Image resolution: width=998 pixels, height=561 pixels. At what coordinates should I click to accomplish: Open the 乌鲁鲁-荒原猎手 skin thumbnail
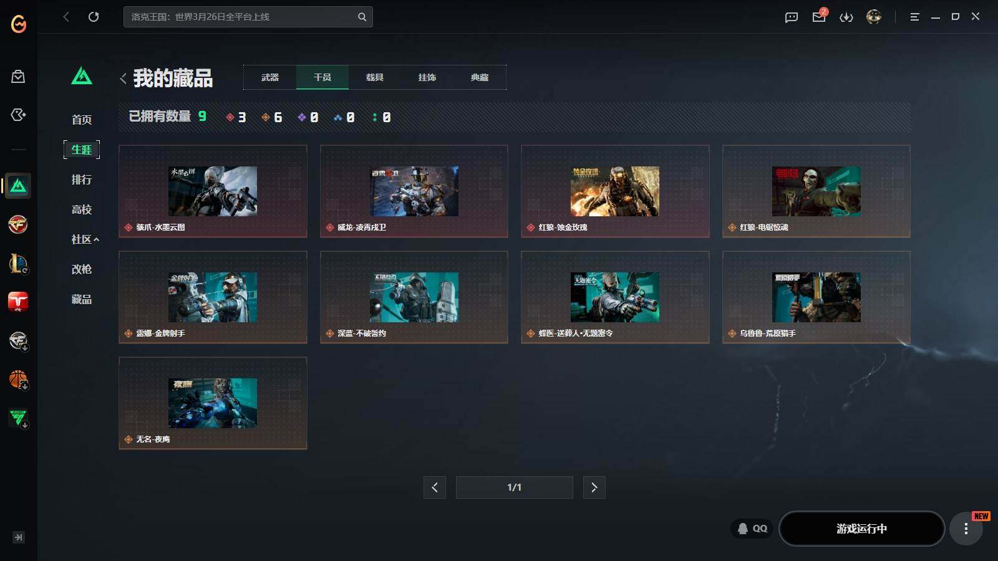coord(816,297)
